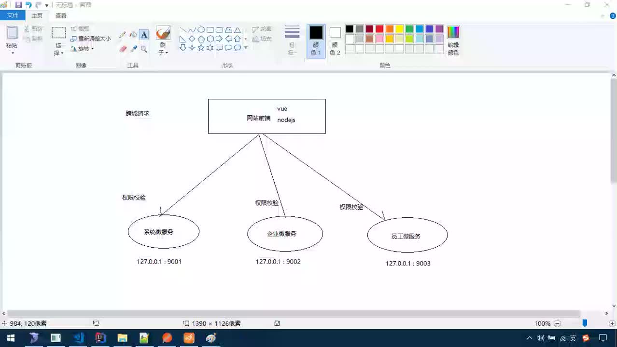The image size is (617, 347).
Task: Select the Eraser tool
Action: pos(123,49)
